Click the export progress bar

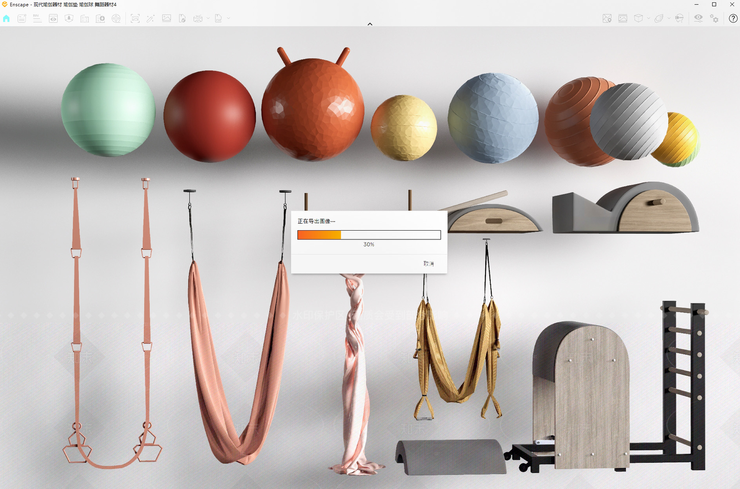(x=369, y=235)
